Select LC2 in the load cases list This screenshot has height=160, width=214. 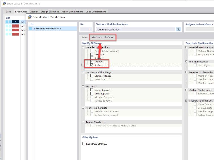(16, 26)
